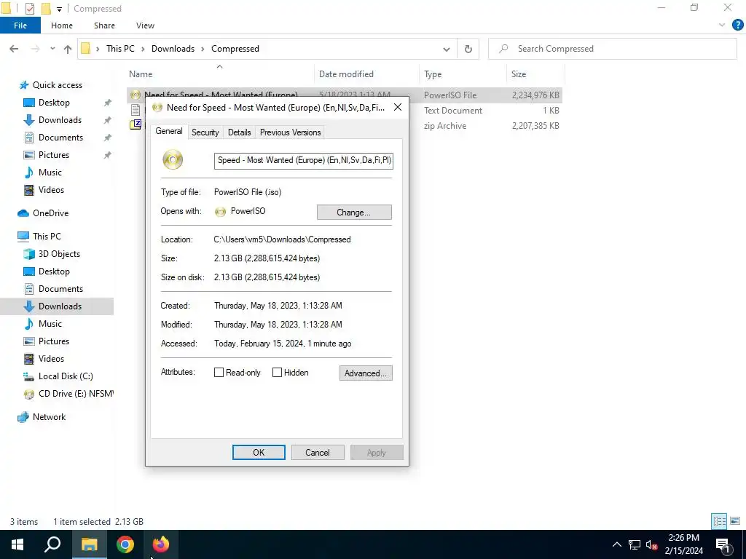
Task: Expand recent locations dropdown arrow
Action: [52, 49]
